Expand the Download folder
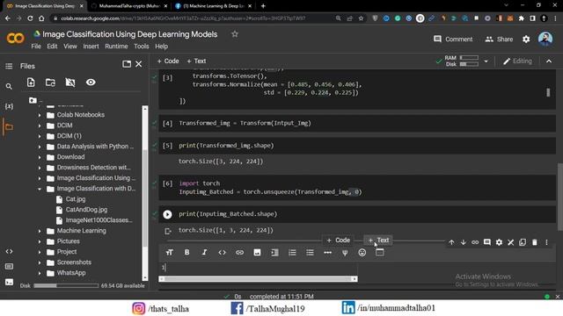Viewport: 563px width, 316px height. pyautogui.click(x=40, y=157)
